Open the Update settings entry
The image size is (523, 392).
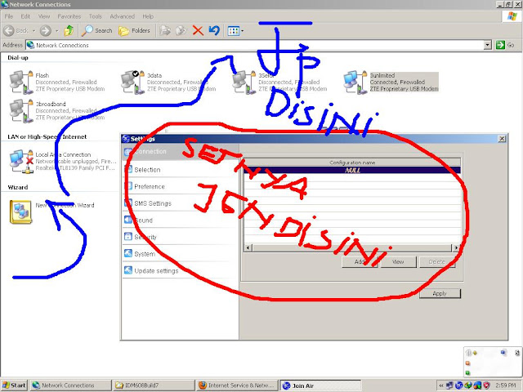point(156,271)
